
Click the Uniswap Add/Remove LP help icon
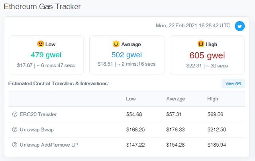15,145
